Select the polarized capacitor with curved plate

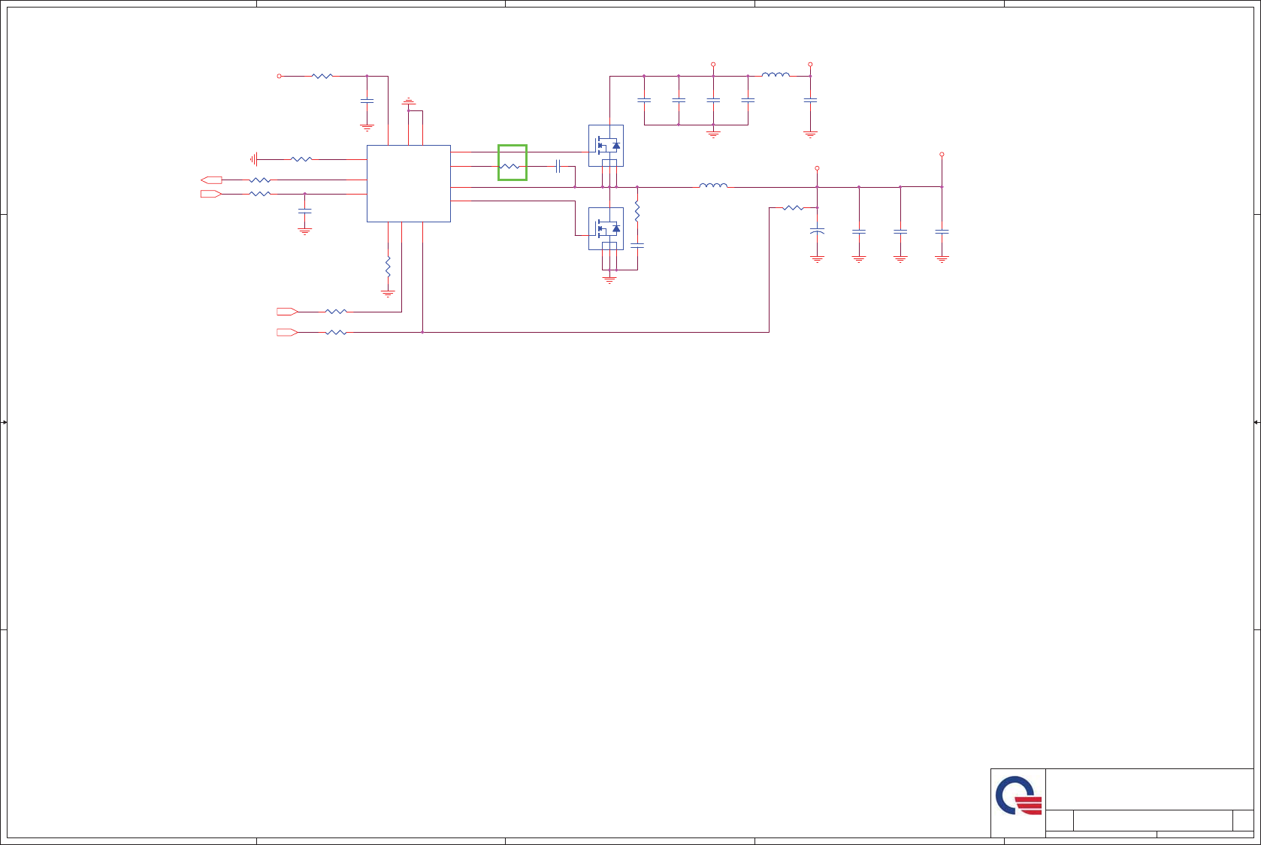point(817,231)
